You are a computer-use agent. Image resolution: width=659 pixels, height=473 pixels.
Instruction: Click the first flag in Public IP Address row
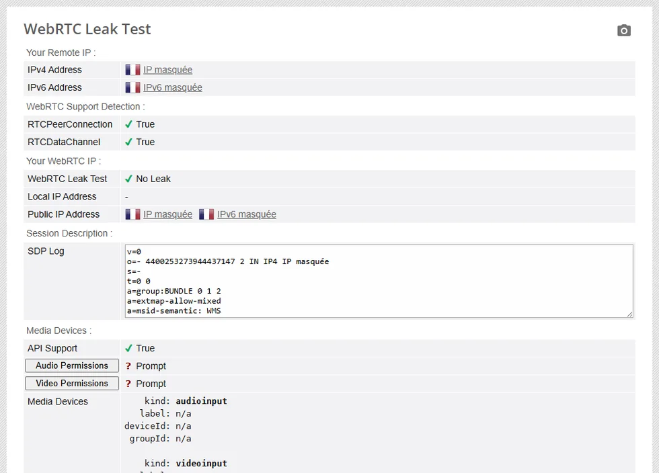click(132, 214)
